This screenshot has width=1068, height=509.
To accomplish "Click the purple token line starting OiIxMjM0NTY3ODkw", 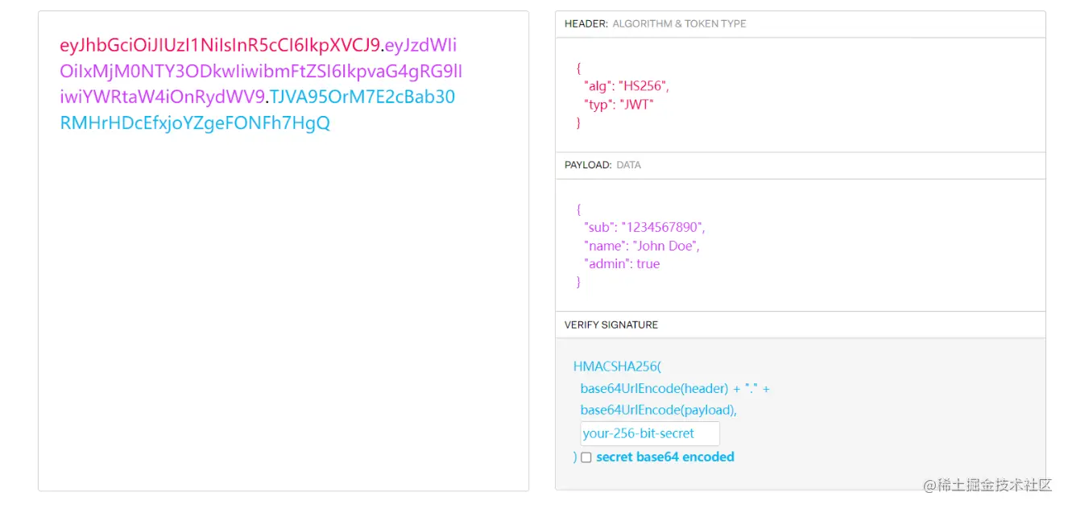I will tap(261, 71).
